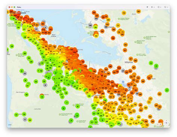Click the Paku window title

(19, 7)
